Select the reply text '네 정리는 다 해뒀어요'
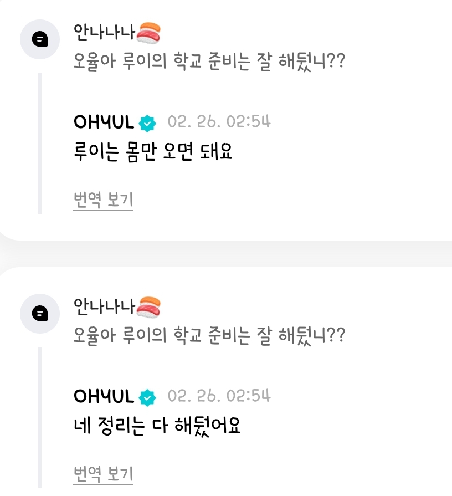The width and height of the screenshot is (452, 496). click(157, 426)
